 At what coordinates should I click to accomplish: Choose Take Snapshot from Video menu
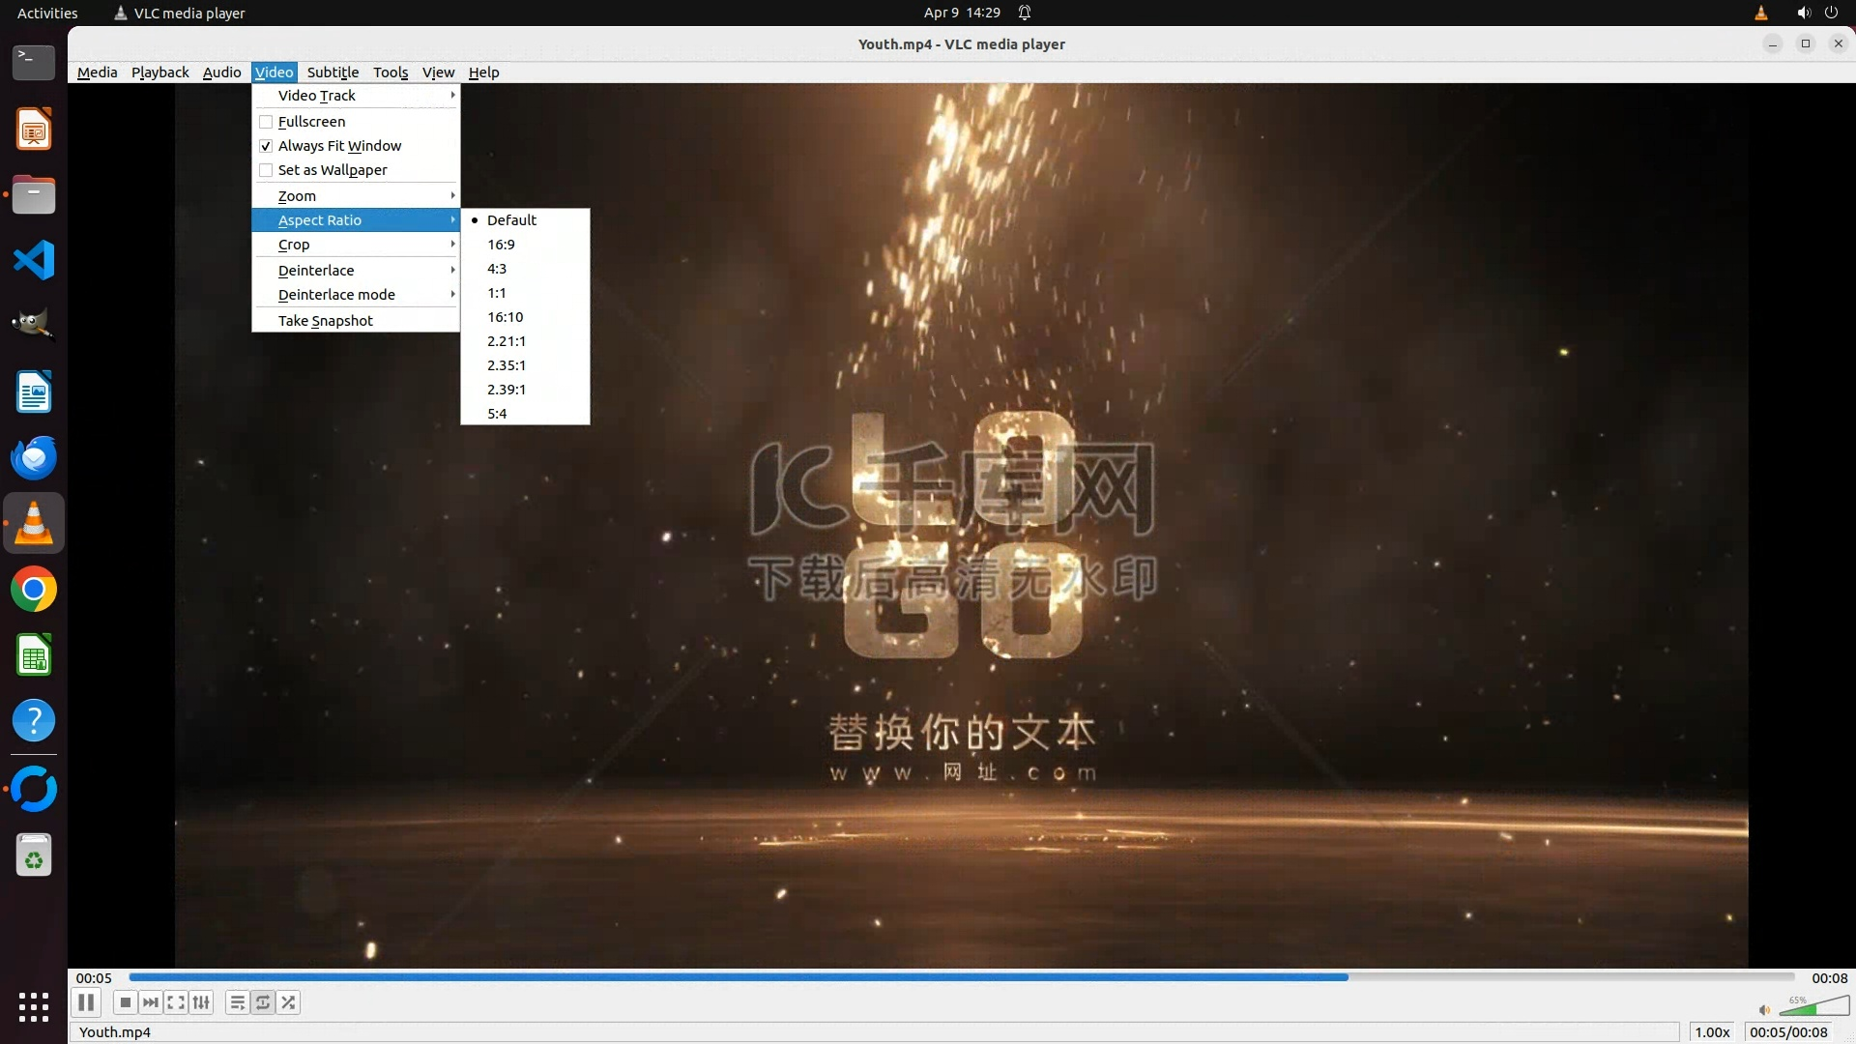click(326, 321)
